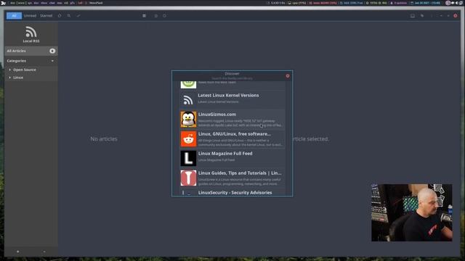Remove selected feed with minus button
Viewport: 465px width, 261px height.
tap(44, 252)
